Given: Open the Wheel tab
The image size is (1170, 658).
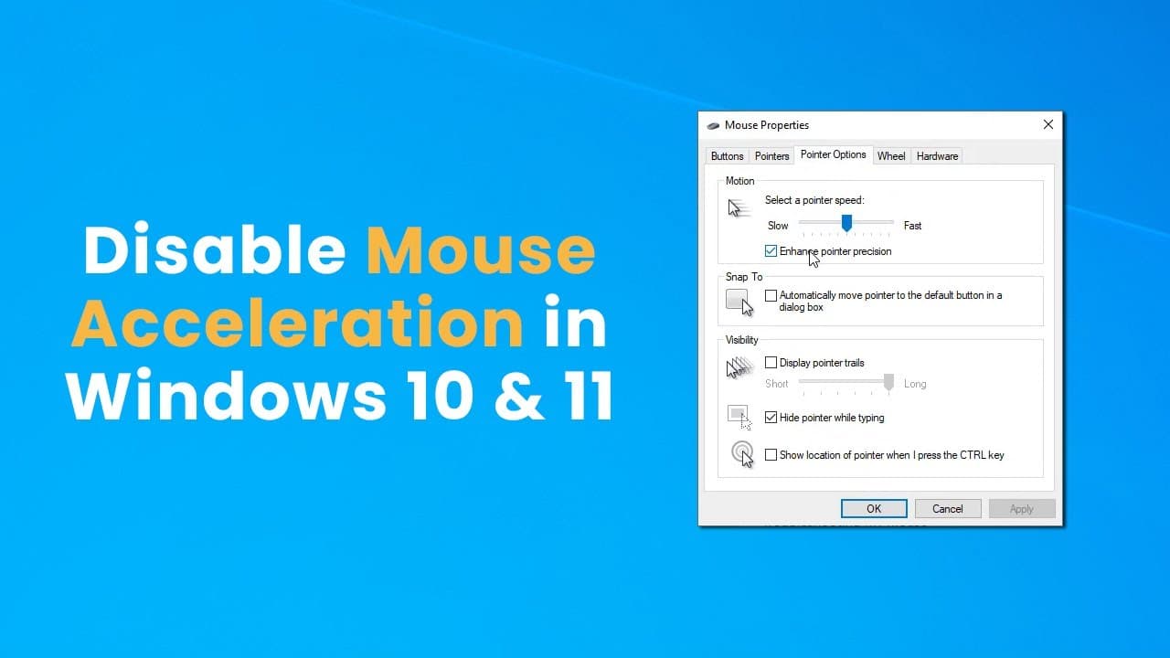Looking at the screenshot, I should point(891,156).
